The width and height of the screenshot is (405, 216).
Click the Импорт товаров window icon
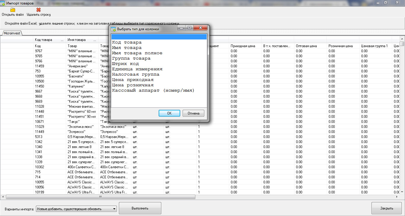pos(3,3)
